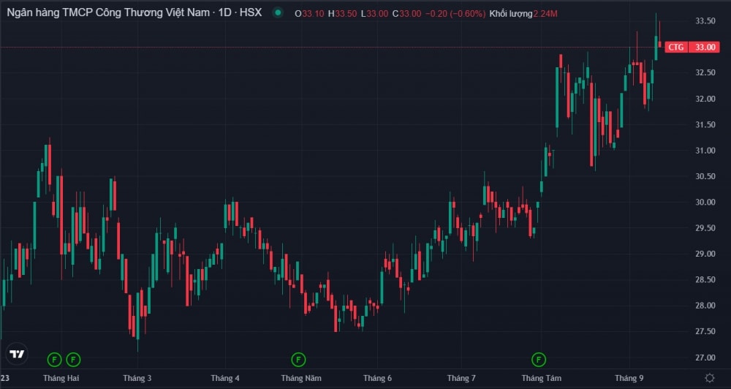
Task: Click the CTG symbol price tag
Action: 675,47
